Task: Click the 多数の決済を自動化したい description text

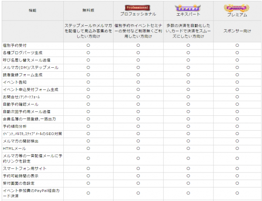Action: point(188,31)
